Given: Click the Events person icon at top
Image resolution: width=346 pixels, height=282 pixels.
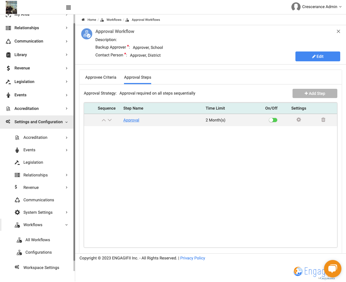Looking at the screenshot, I should click(8, 95).
